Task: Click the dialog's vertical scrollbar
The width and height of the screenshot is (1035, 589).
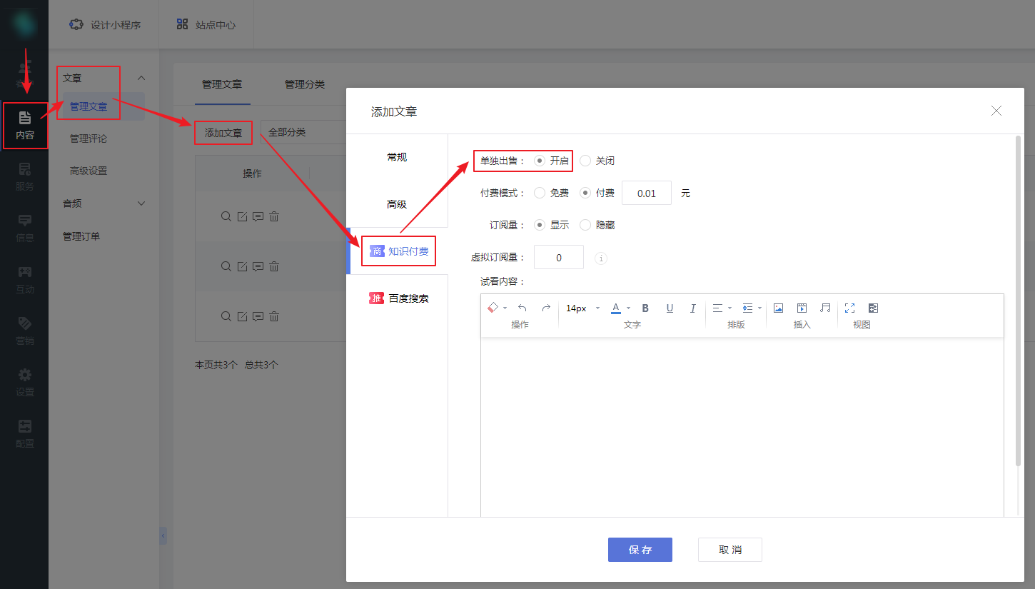Action: point(1018,300)
